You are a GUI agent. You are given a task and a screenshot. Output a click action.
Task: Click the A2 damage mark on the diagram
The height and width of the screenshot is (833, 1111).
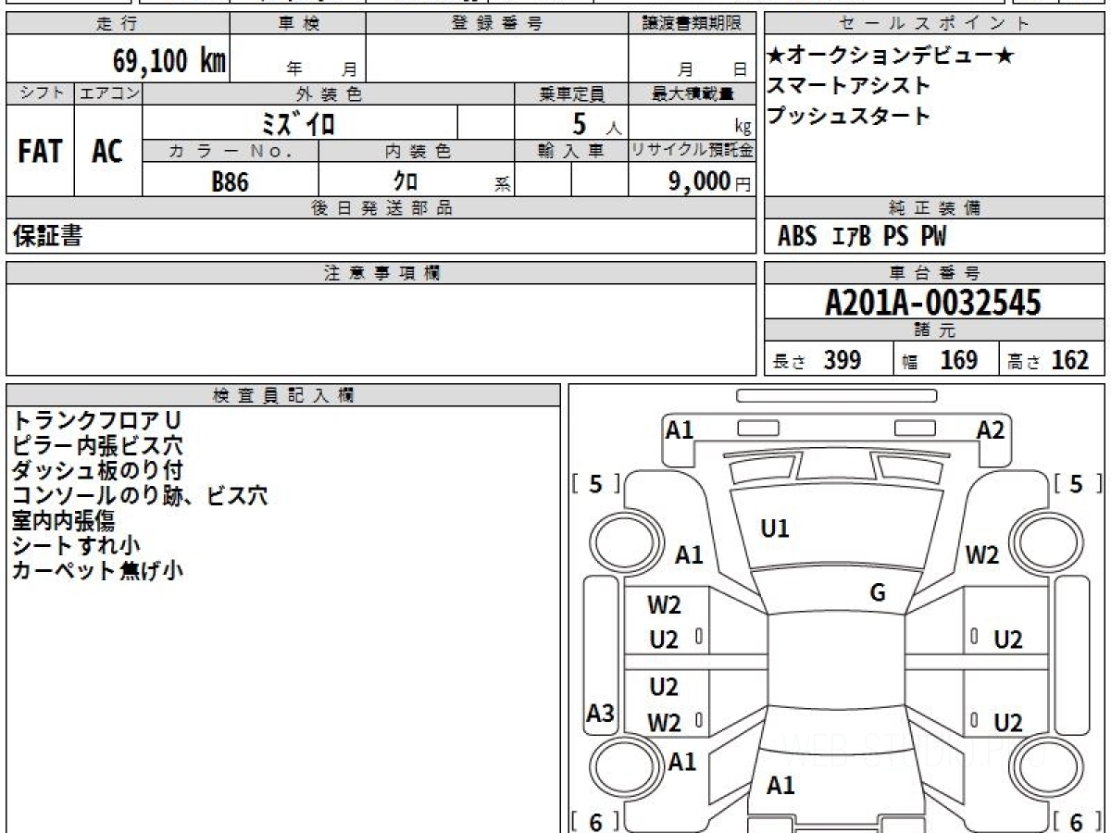tap(990, 429)
